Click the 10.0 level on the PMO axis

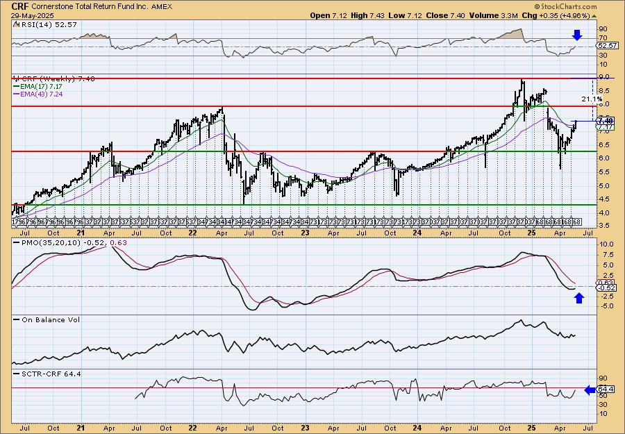click(x=606, y=244)
